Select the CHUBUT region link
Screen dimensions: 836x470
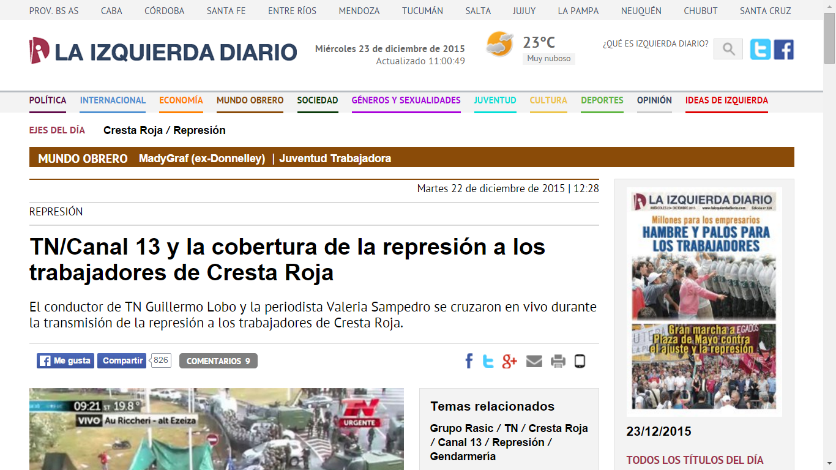701,11
